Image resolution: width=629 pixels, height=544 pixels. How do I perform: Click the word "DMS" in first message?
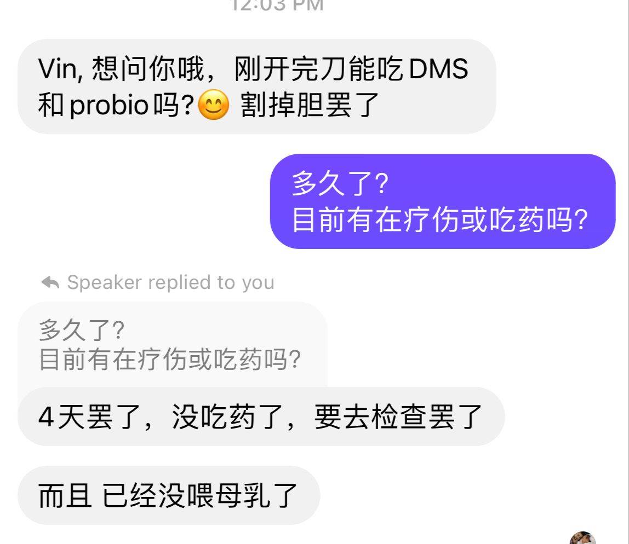pos(438,68)
